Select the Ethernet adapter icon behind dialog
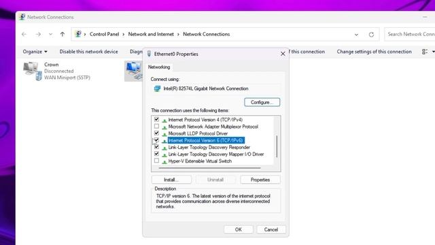 pyautogui.click(x=134, y=71)
